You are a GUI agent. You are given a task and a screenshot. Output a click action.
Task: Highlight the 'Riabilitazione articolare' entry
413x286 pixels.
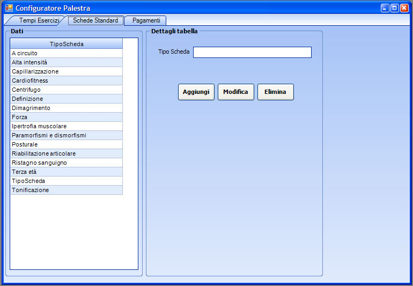pos(67,154)
